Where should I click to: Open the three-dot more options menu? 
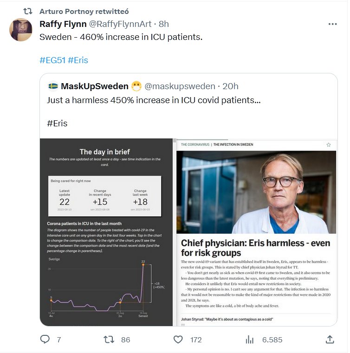332,24
